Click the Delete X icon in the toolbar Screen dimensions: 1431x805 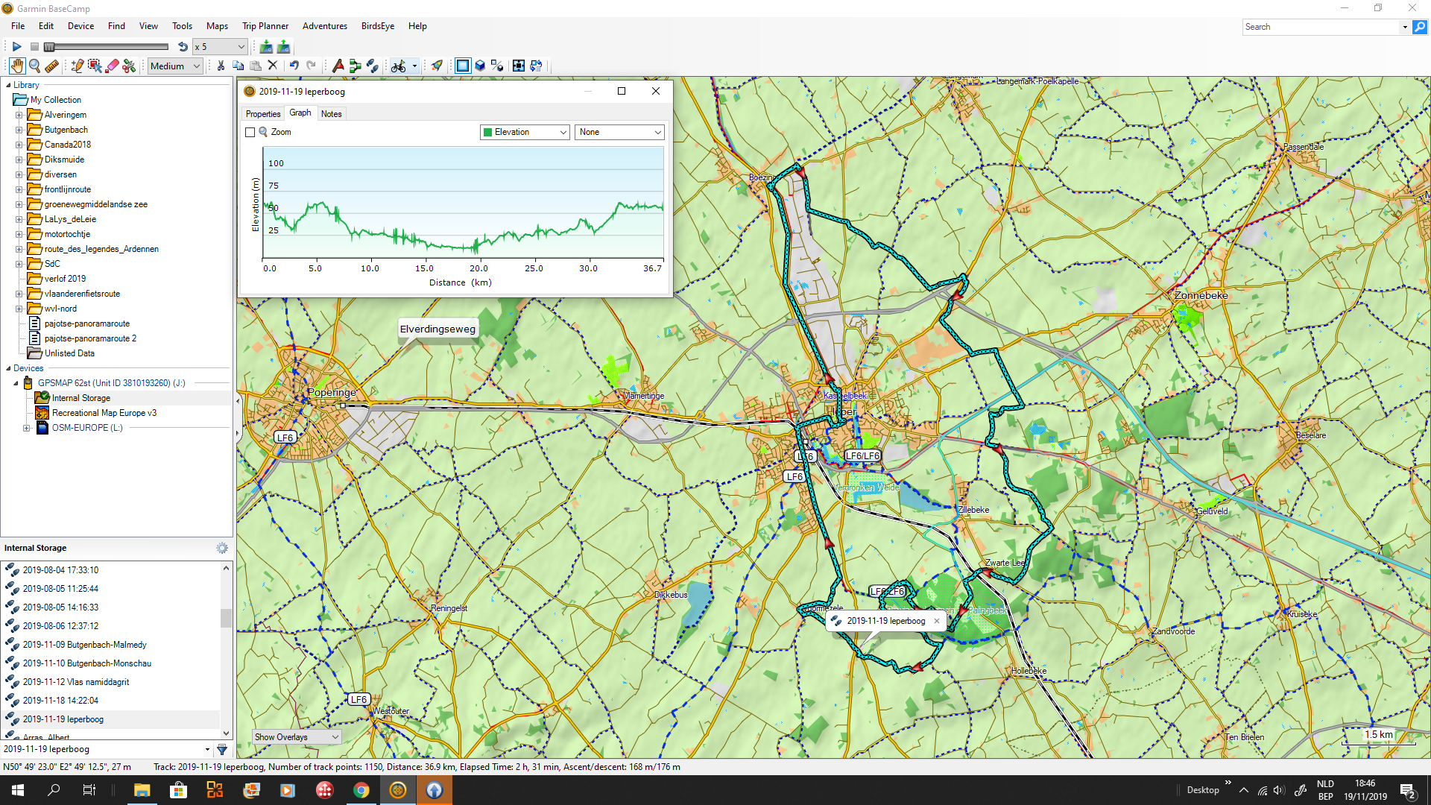[273, 66]
